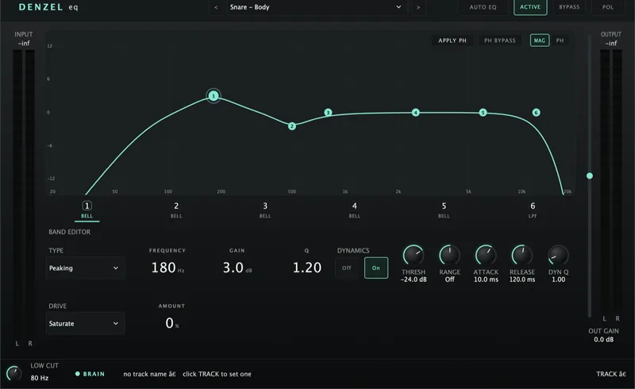Image resolution: width=635 pixels, height=389 pixels.
Task: Switch display to PH view
Action: tap(560, 40)
